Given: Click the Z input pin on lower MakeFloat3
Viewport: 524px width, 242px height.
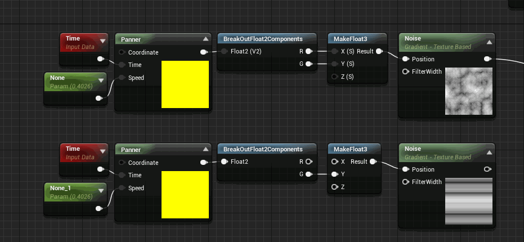Looking at the screenshot, I should (335, 187).
